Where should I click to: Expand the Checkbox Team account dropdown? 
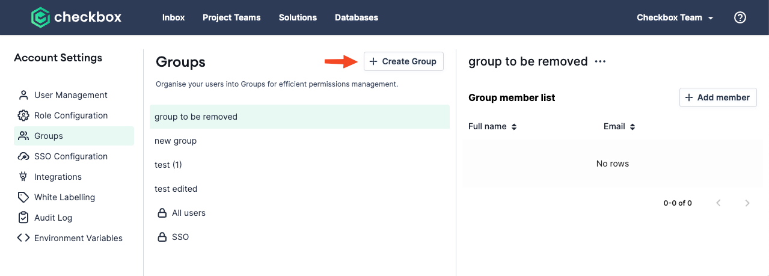(675, 17)
